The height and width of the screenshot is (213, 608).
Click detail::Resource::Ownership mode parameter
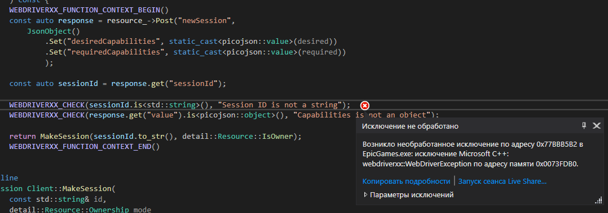80,210
